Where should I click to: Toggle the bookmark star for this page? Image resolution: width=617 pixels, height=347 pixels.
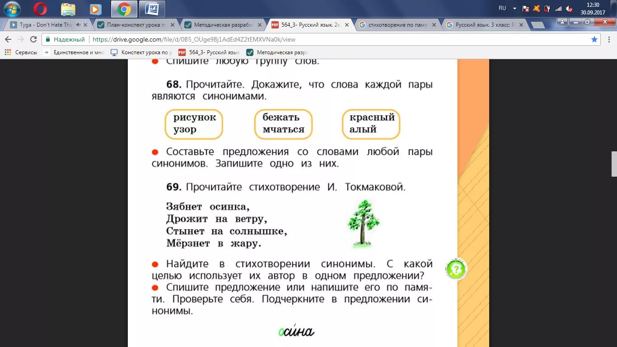click(x=594, y=39)
